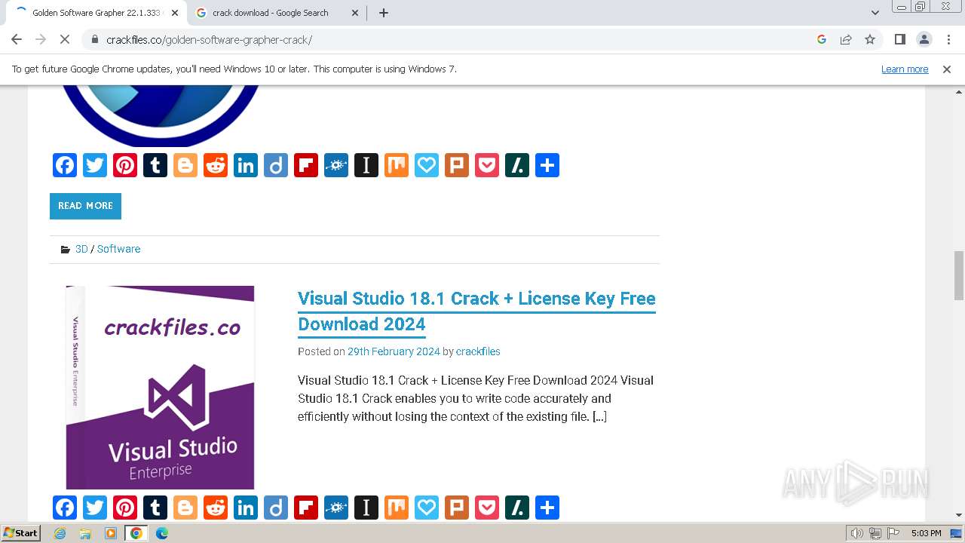Viewport: 965px width, 543px height.
Task: Click heart share icon above READ MORE button
Action: point(427,165)
